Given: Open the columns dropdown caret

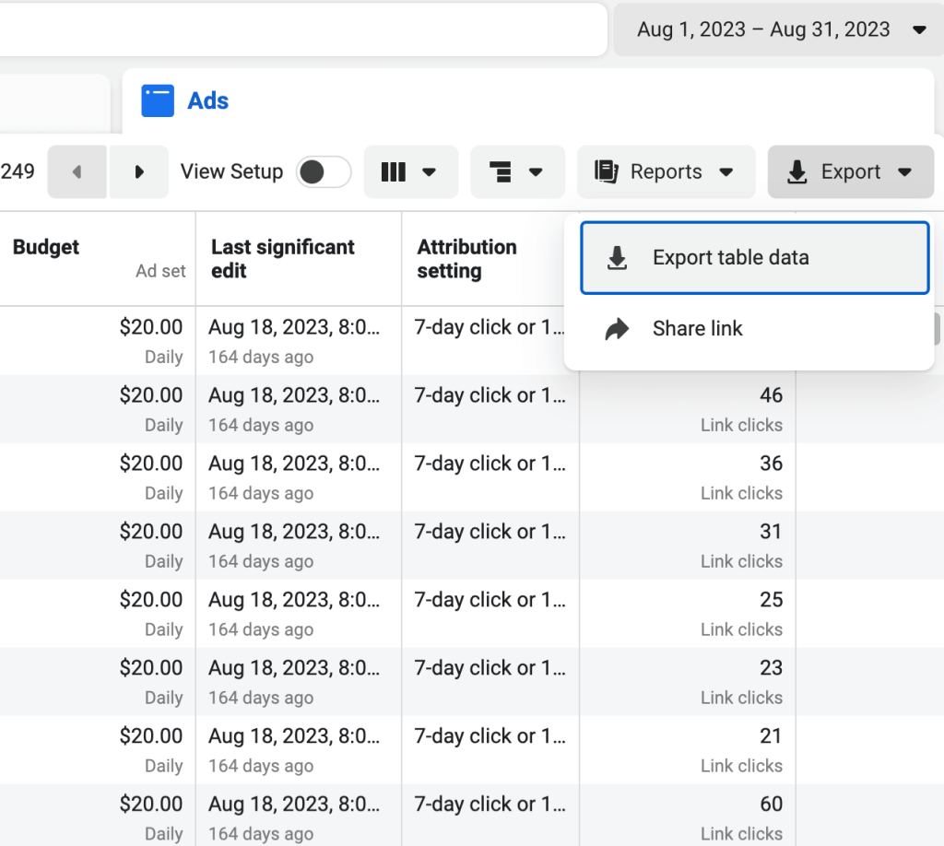Looking at the screenshot, I should click(x=429, y=172).
